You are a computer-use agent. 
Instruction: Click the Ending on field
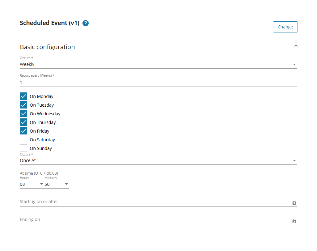(x=124, y=219)
